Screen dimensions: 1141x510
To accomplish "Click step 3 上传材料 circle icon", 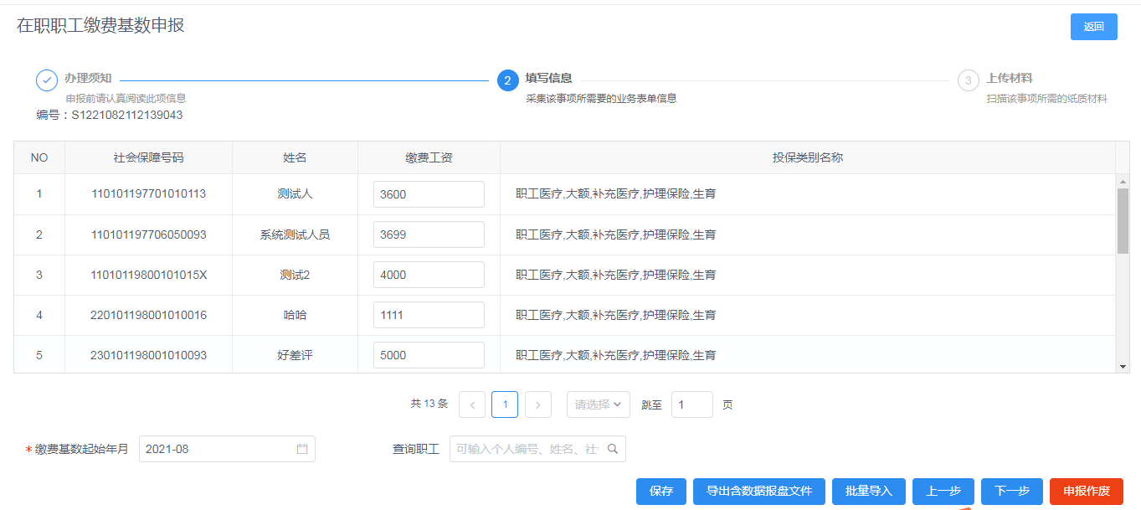I will (x=968, y=80).
